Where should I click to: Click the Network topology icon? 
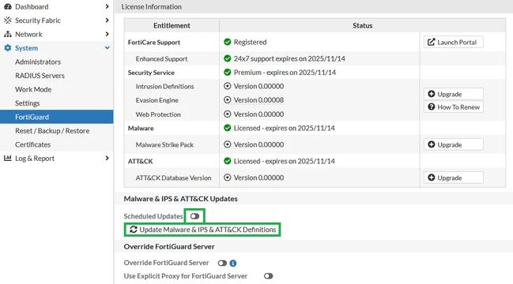8,34
